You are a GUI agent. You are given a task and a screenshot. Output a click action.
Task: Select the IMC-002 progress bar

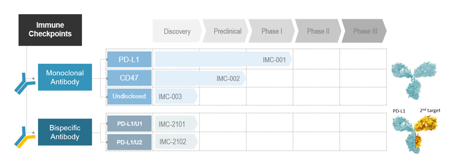200,78
